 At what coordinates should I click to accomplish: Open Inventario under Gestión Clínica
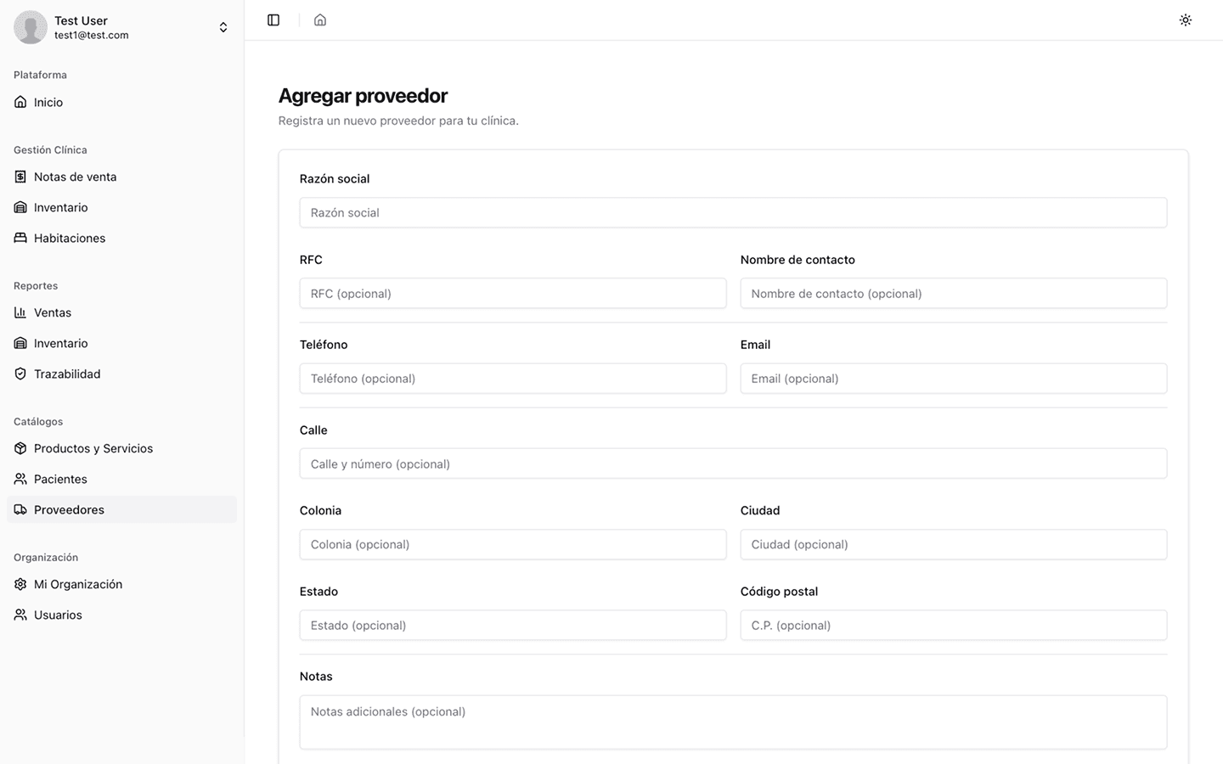60,207
